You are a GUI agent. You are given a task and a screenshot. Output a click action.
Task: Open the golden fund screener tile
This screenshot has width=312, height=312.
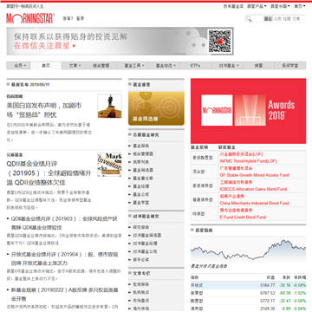156,108
